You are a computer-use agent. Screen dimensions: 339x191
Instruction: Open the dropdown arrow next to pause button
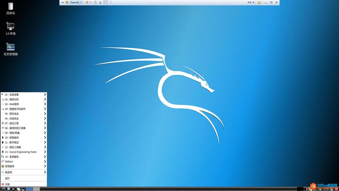(x=90, y=3)
